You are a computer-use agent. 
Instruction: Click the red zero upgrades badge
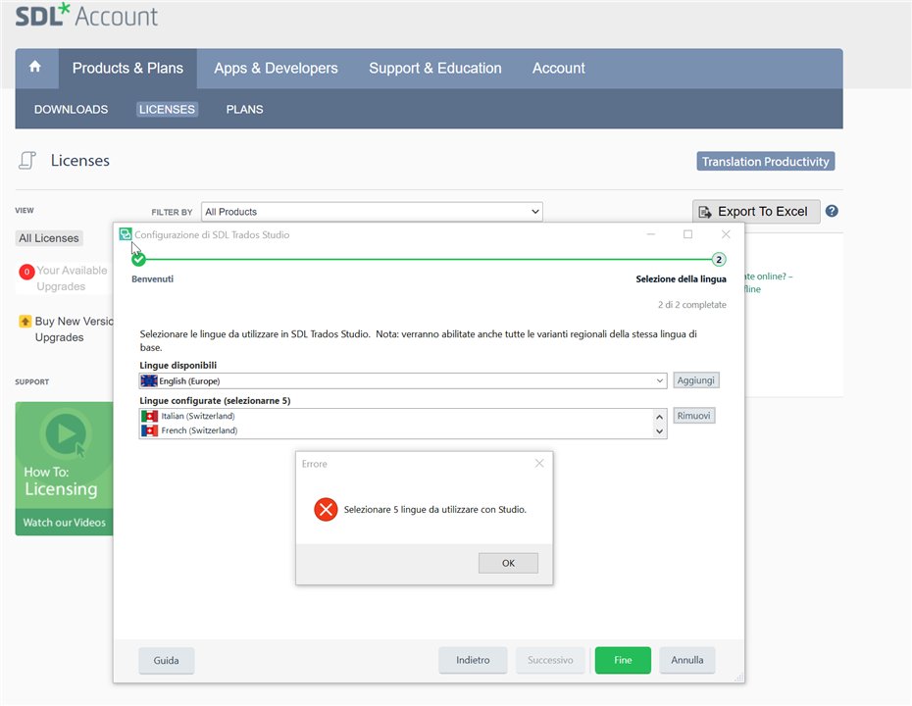(26, 272)
